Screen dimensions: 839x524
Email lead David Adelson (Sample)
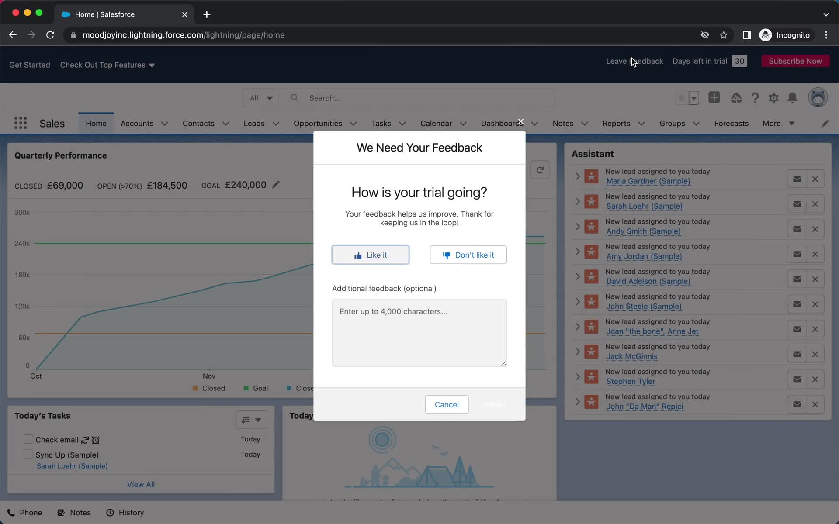[x=797, y=279]
